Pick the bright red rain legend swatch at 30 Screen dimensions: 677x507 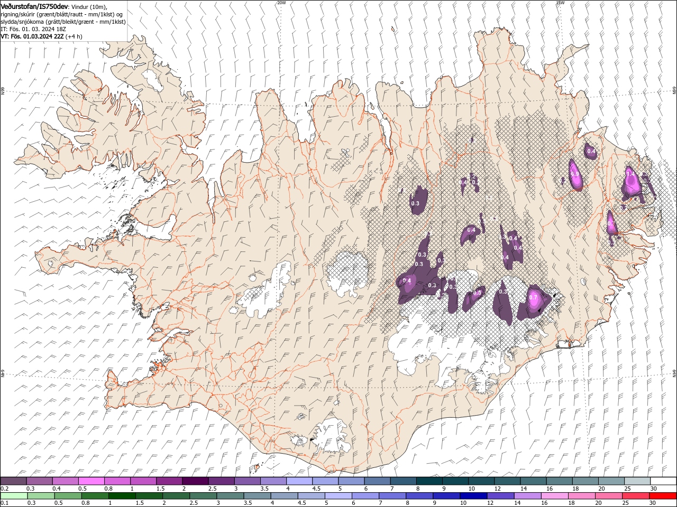click(663, 496)
